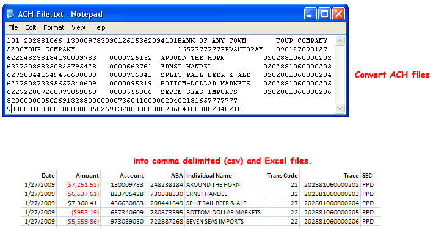This screenshot has height=229, width=433.
Task: Click the 'Account' column header
Action: [131, 176]
